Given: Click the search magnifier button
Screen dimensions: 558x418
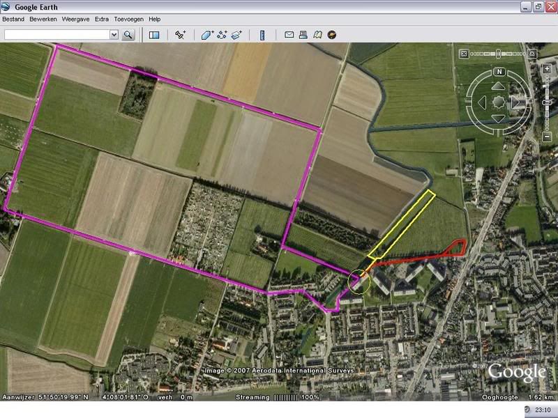Looking at the screenshot, I should tap(128, 34).
